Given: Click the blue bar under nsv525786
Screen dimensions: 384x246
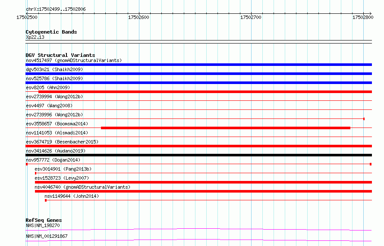Looking at the screenshot, I should tap(198, 83).
